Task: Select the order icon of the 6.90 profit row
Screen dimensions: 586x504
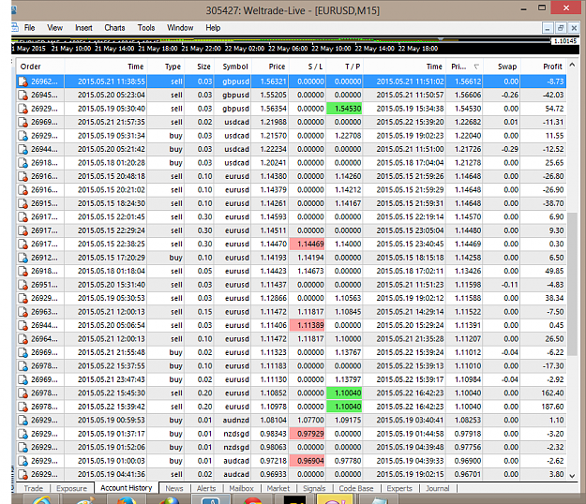Action: tap(23, 217)
